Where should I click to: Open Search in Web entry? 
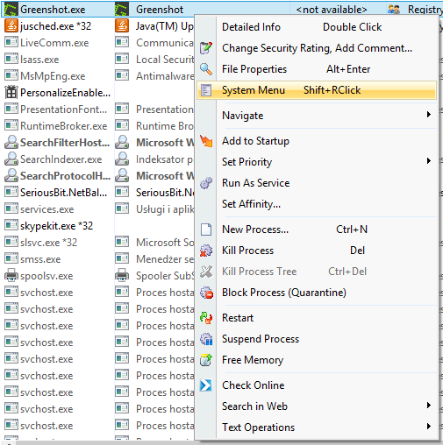pos(317,406)
